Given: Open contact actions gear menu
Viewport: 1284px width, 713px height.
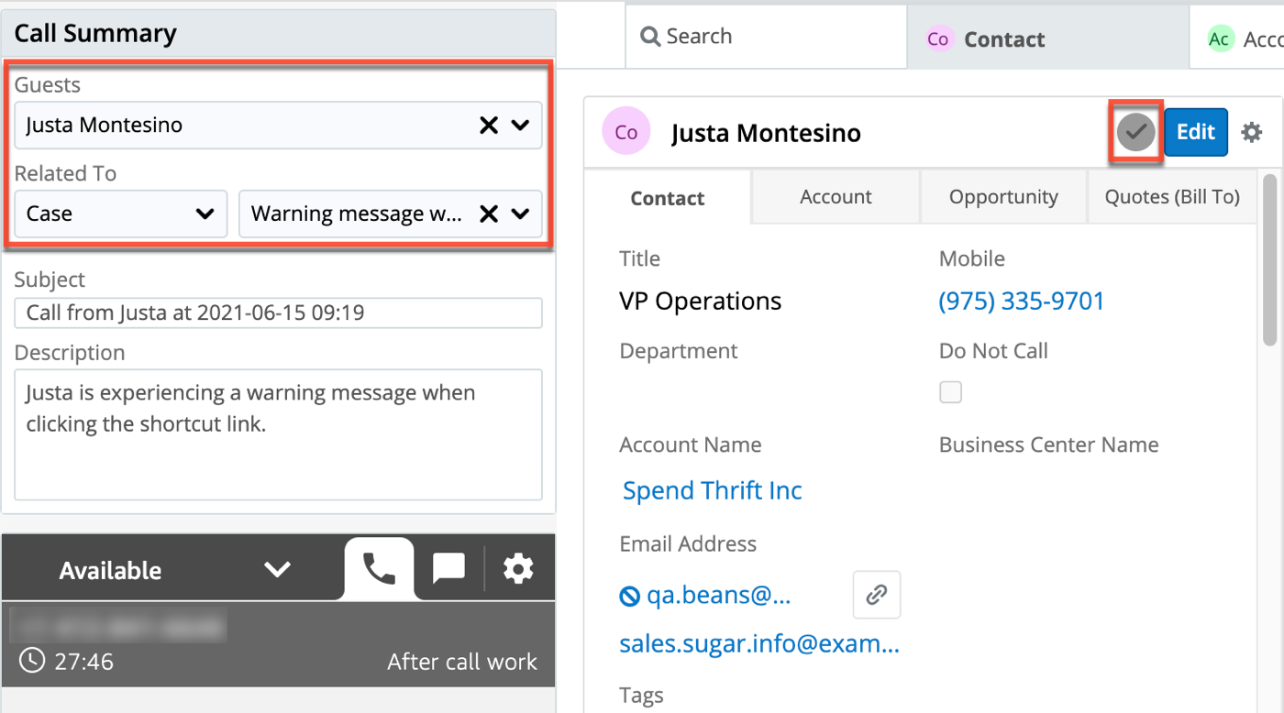Looking at the screenshot, I should (x=1251, y=133).
